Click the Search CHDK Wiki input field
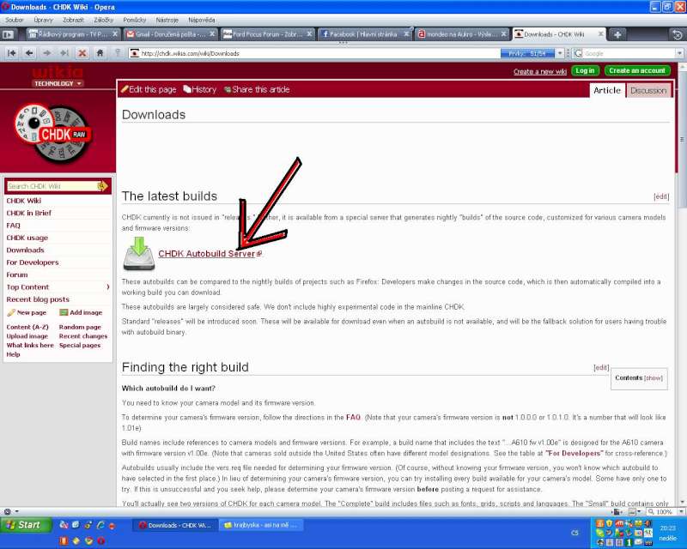The width and height of the screenshot is (687, 549). [x=50, y=186]
